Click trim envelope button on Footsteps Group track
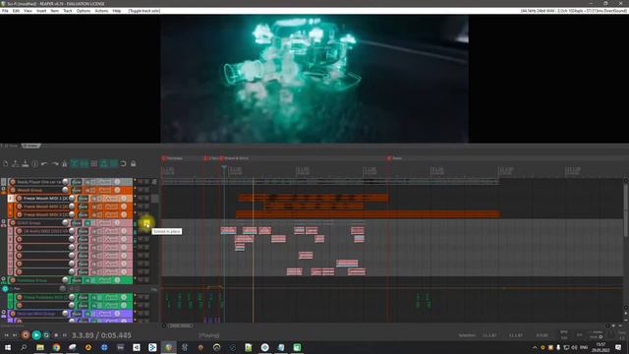 pyautogui.click(x=105, y=280)
